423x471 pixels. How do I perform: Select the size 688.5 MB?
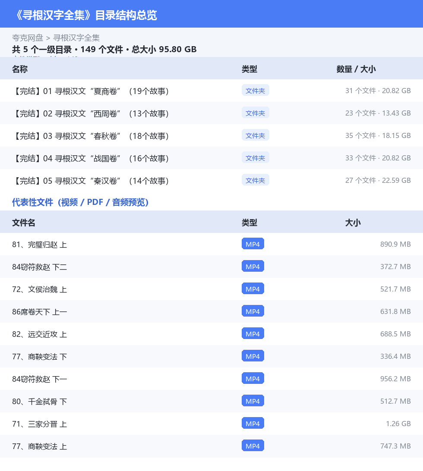click(x=395, y=334)
